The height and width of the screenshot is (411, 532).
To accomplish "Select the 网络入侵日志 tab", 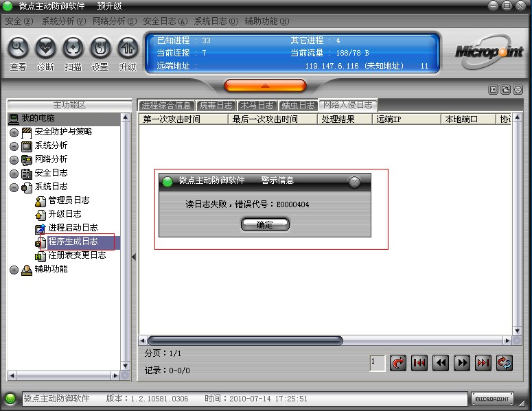I will pyautogui.click(x=348, y=105).
